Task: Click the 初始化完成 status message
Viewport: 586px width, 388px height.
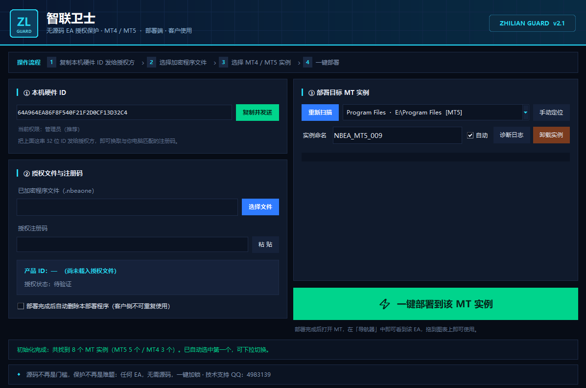Action: click(143, 350)
